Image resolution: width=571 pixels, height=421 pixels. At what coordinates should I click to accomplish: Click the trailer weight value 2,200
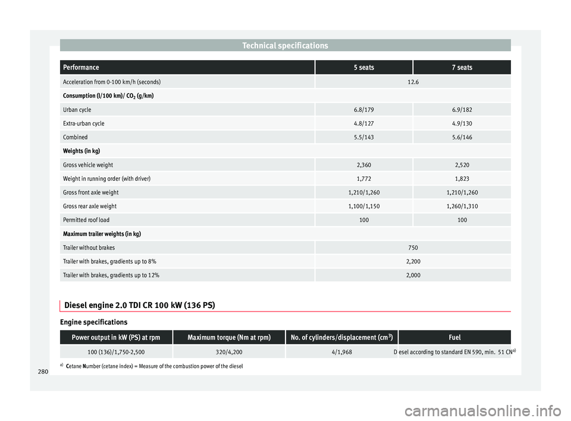point(412,262)
